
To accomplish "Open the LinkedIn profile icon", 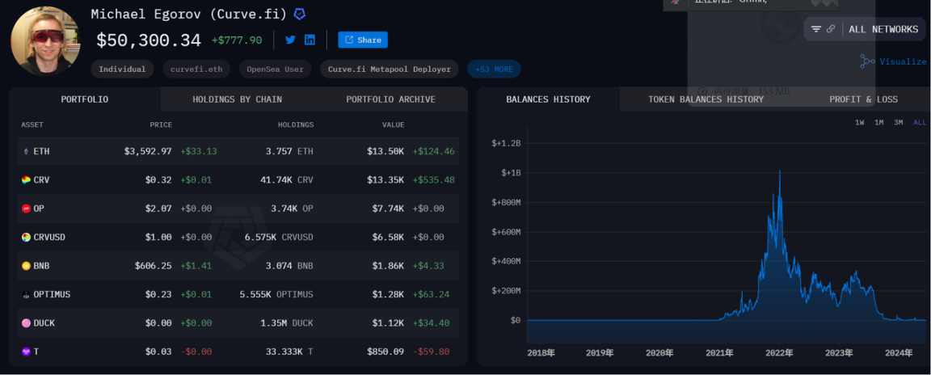I will tap(310, 40).
